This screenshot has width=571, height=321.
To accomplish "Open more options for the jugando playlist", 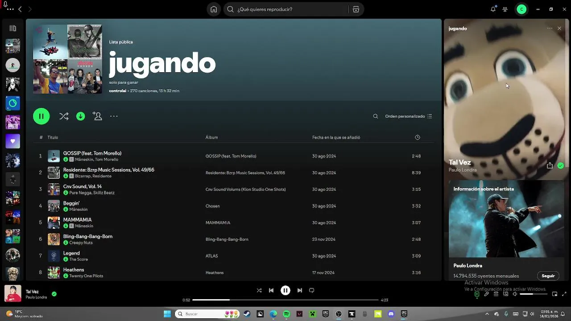I will 114,116.
